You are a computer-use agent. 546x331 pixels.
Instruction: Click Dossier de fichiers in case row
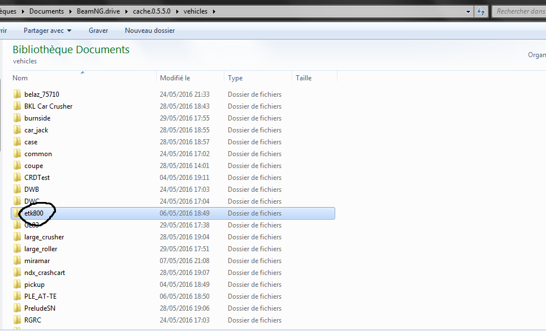(254, 142)
